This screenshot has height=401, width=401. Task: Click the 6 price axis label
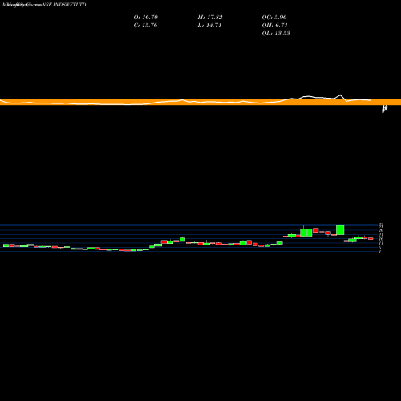(379, 248)
